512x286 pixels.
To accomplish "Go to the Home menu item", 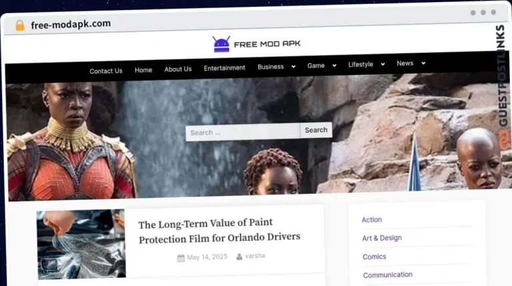I will [x=143, y=70].
